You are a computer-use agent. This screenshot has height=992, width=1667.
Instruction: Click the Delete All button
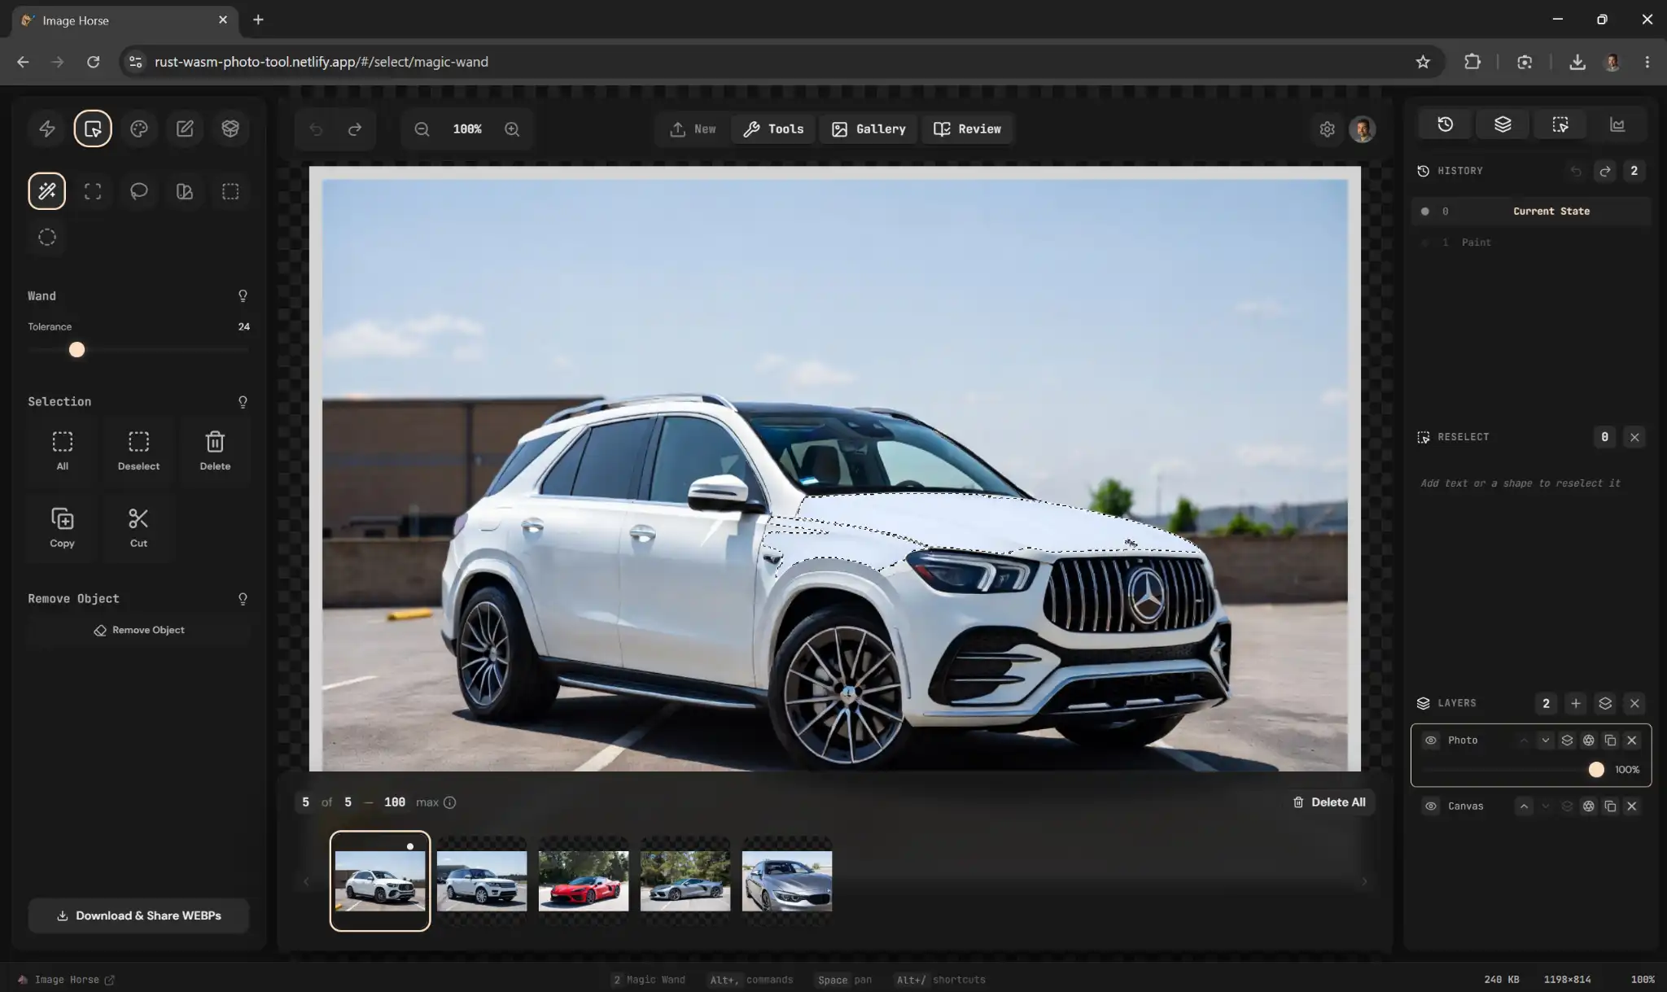pyautogui.click(x=1329, y=802)
